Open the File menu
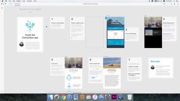The width and height of the screenshot is (180, 101). pos(10,1)
